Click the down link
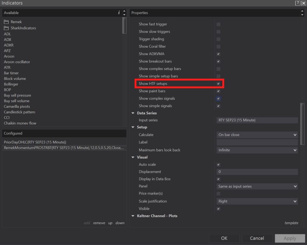Viewport: 307px width, 245px height. pos(120,223)
